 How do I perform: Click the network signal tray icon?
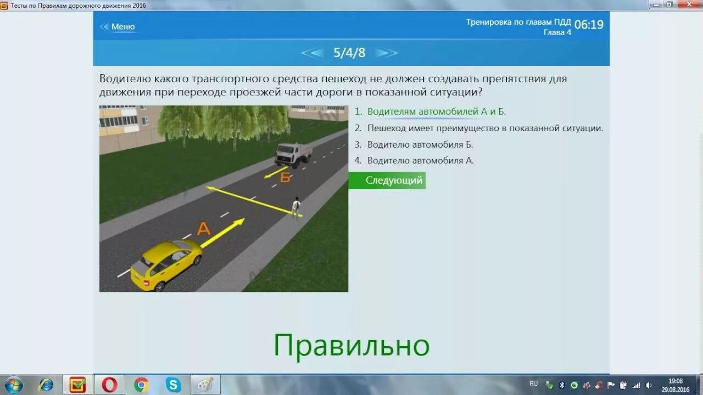(636, 385)
